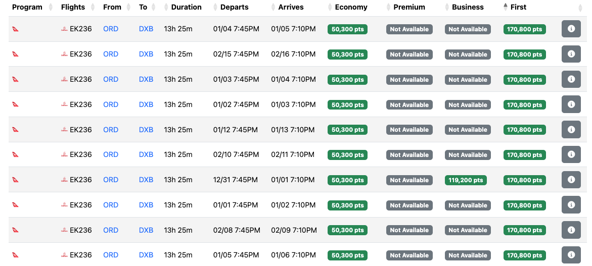The width and height of the screenshot is (592, 266).
Task: Open info button for 12/31 departure row
Action: pos(571,180)
